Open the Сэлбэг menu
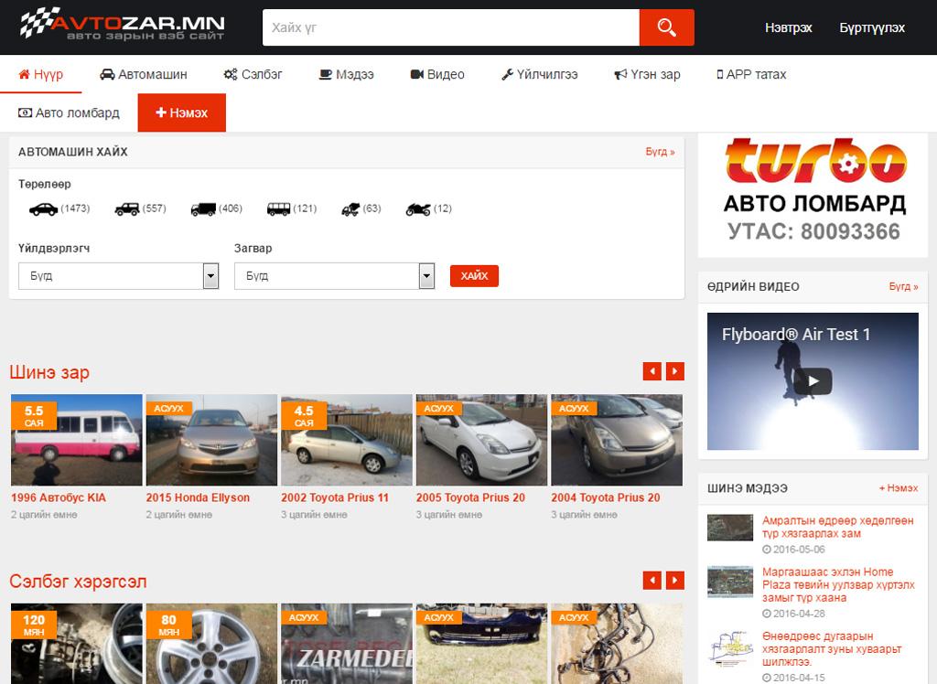The image size is (937, 684). click(x=253, y=74)
